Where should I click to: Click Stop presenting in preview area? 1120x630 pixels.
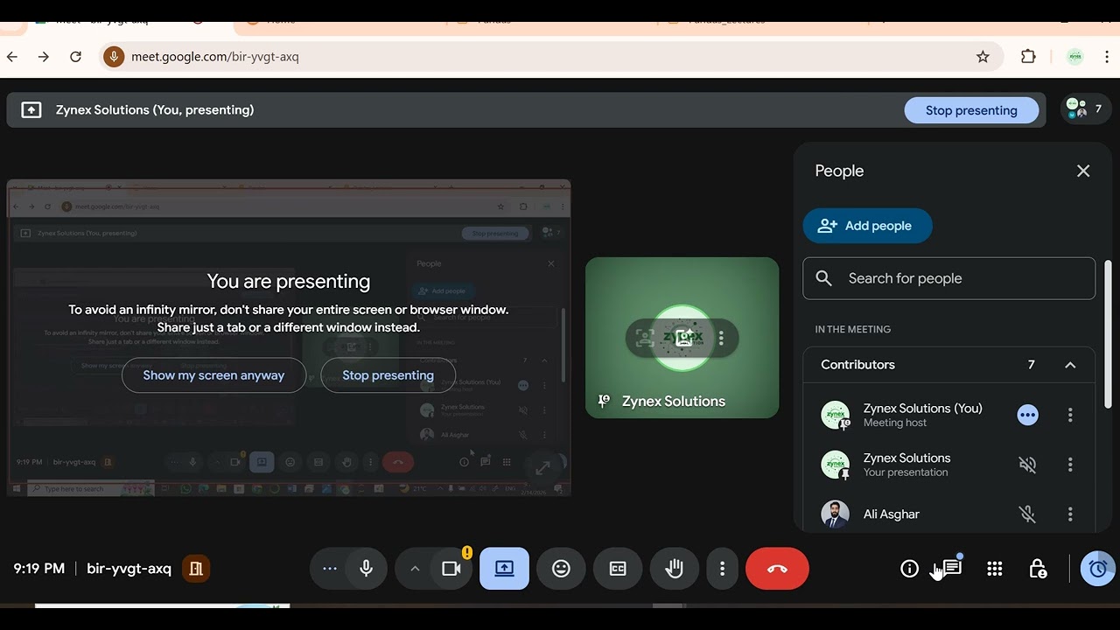(388, 375)
